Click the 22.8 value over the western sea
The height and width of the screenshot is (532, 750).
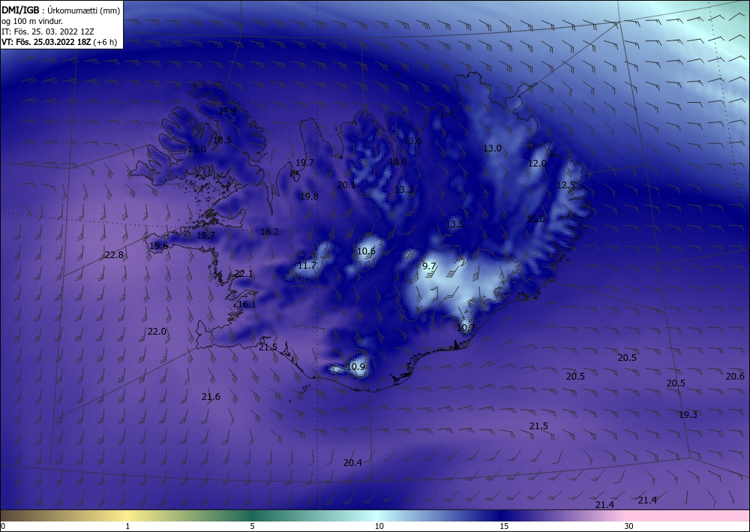[x=114, y=255]
